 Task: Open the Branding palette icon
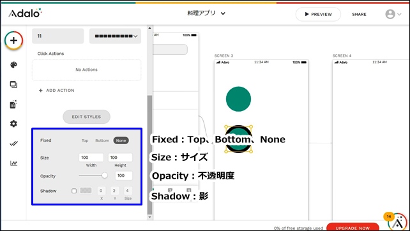coord(13,65)
